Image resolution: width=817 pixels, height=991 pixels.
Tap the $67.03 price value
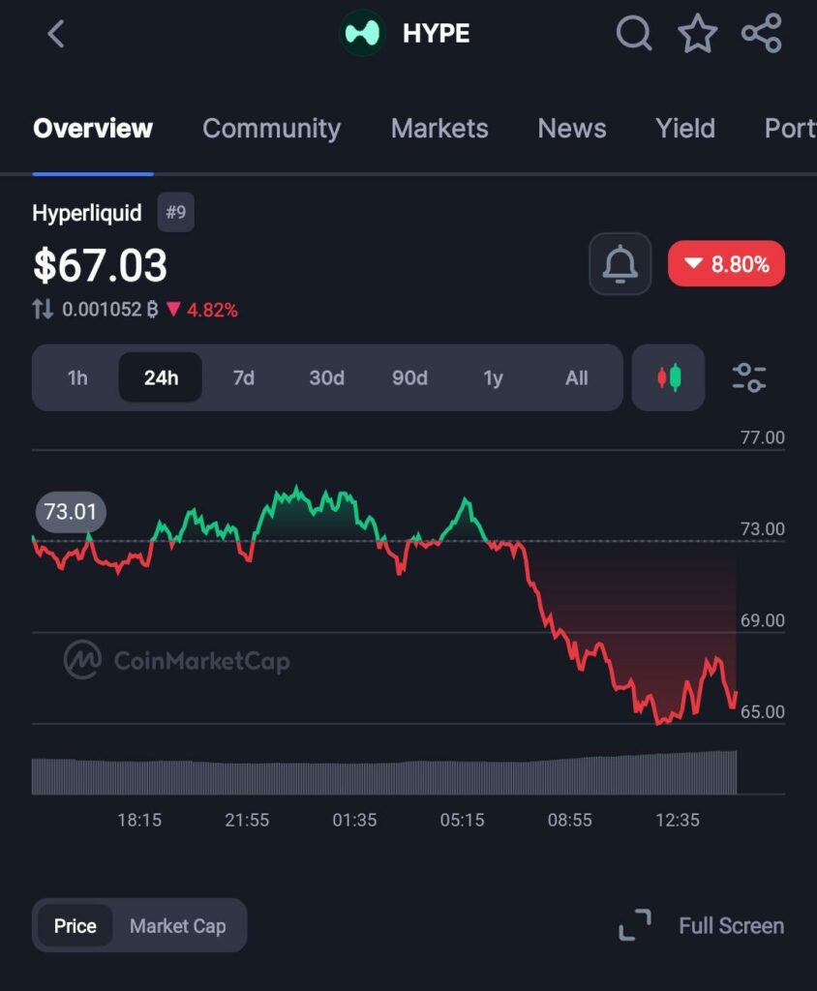tap(100, 265)
